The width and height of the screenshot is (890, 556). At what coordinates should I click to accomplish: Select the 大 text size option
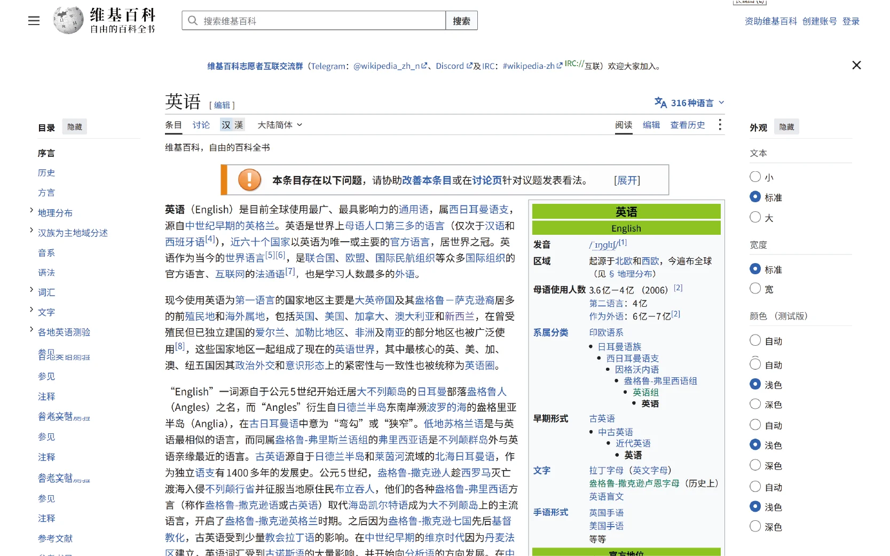[x=755, y=217]
